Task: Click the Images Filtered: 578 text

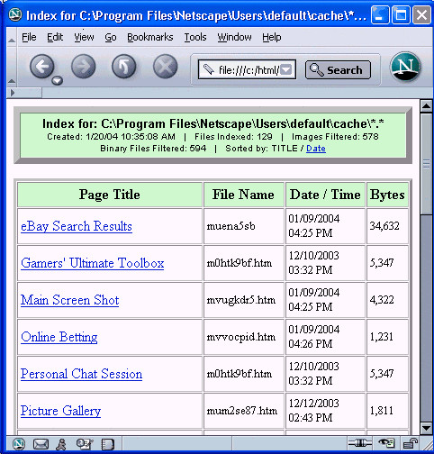Action: (335, 137)
